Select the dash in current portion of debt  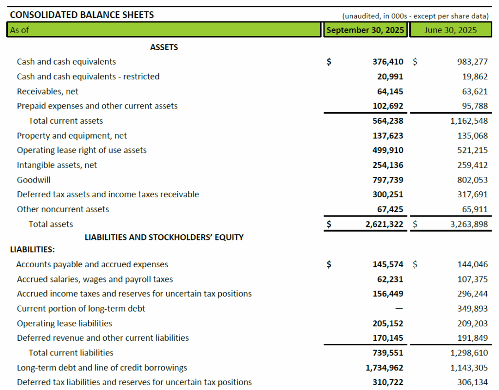(x=399, y=309)
